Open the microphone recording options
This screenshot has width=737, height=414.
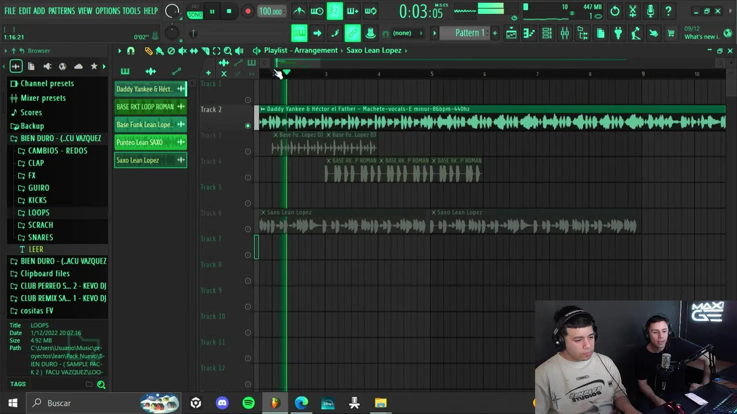click(651, 11)
